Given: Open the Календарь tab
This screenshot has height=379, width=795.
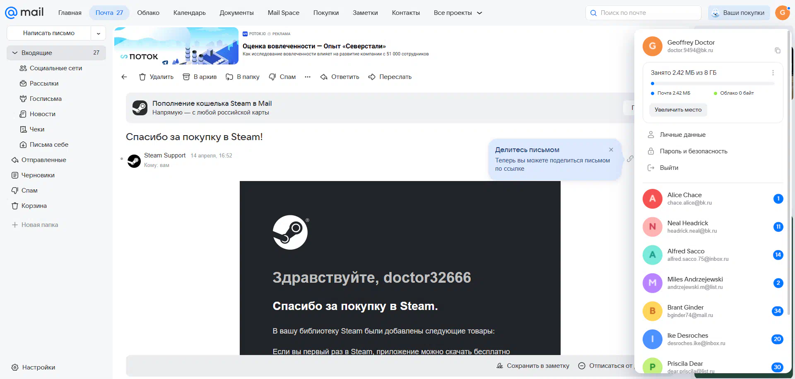Looking at the screenshot, I should [190, 13].
